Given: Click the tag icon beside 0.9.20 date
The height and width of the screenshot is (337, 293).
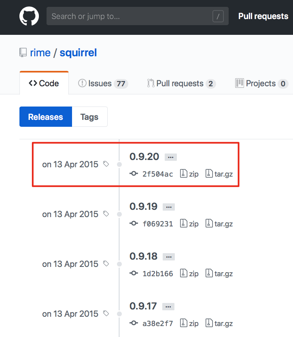Looking at the screenshot, I should click(106, 164).
